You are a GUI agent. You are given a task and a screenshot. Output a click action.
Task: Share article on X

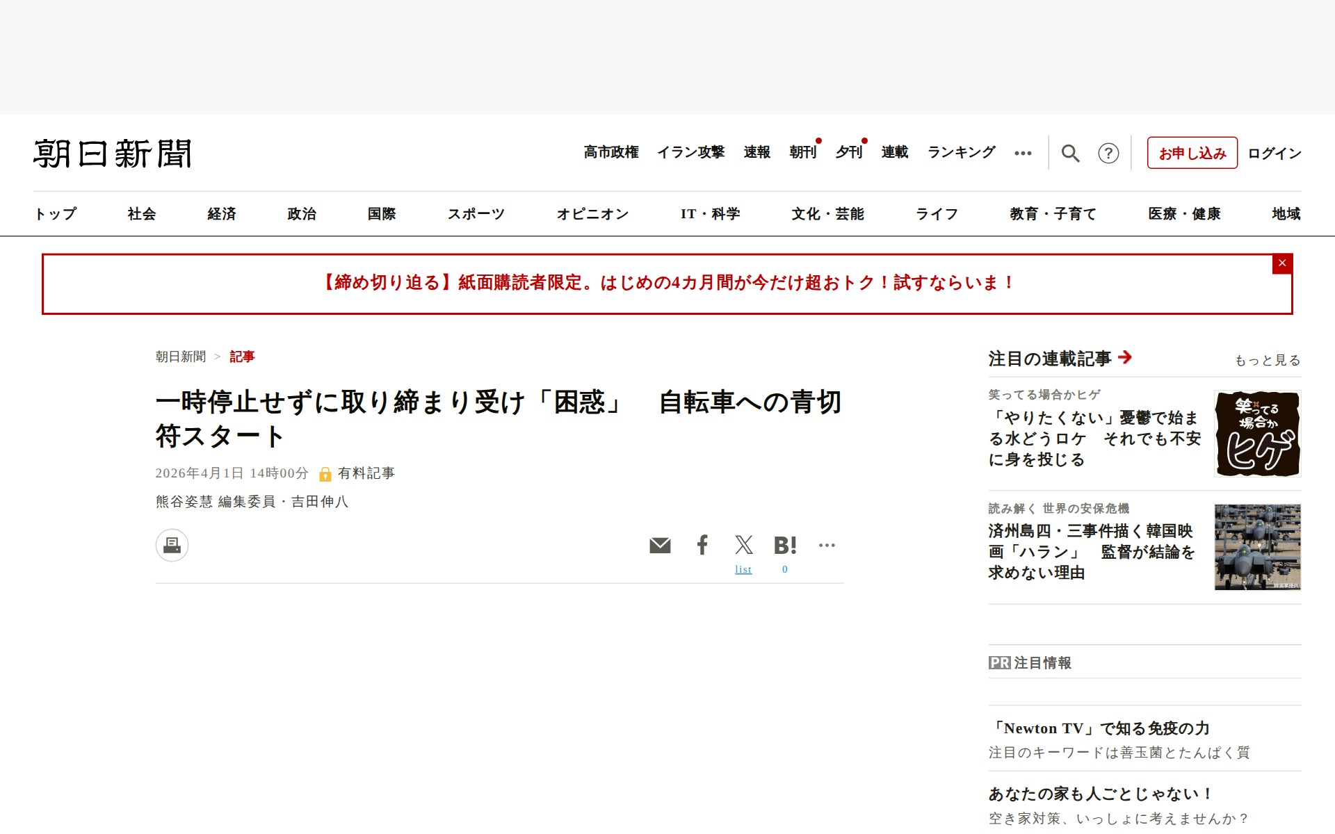pyautogui.click(x=743, y=545)
